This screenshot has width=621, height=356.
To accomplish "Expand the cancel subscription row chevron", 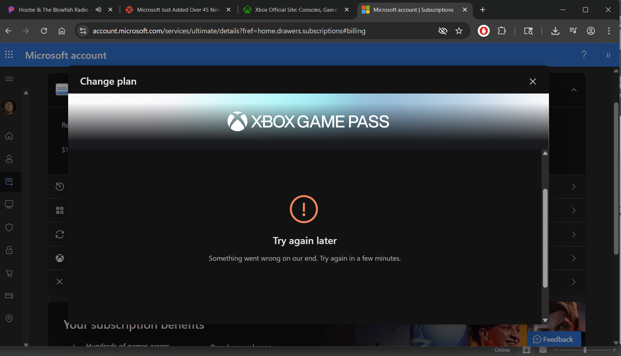I will 574,282.
